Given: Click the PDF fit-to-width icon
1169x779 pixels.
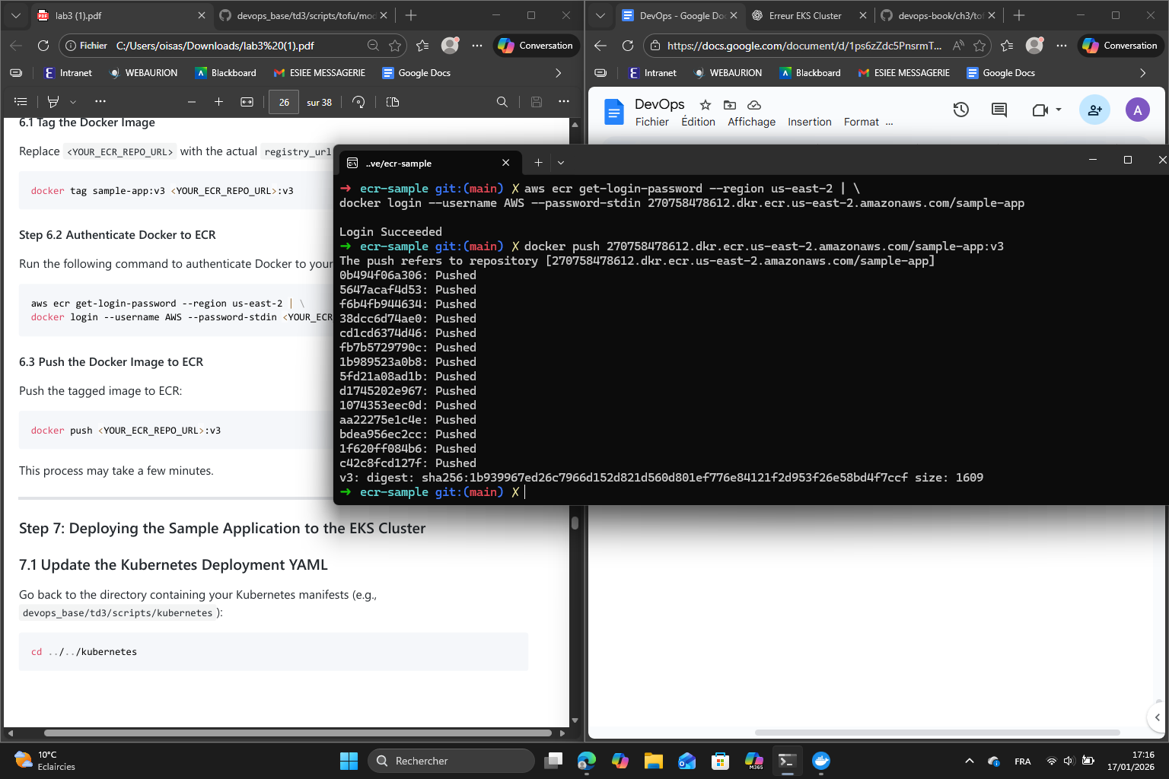Looking at the screenshot, I should pos(247,102).
